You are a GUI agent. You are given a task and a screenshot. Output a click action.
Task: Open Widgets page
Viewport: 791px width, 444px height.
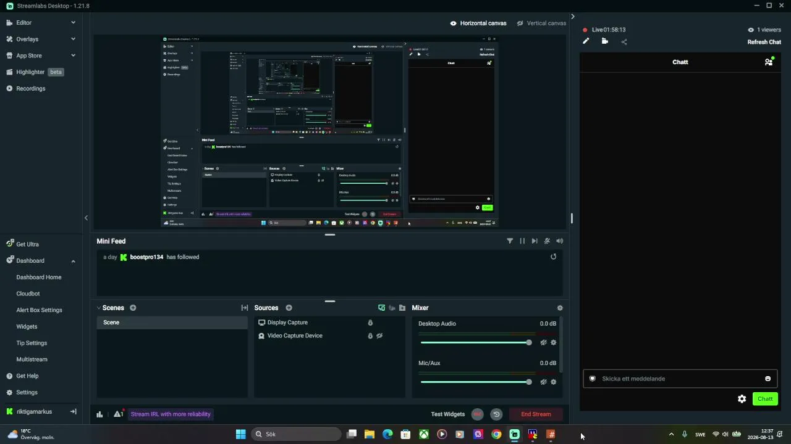click(27, 327)
